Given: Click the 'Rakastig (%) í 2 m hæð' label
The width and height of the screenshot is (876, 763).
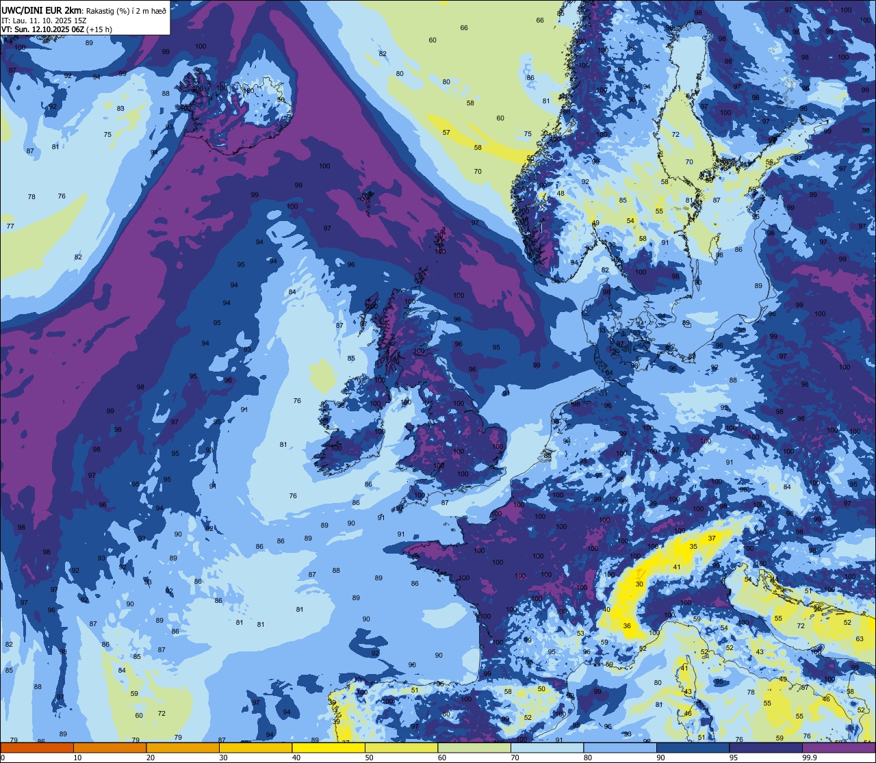Looking at the screenshot, I should tap(126, 10).
